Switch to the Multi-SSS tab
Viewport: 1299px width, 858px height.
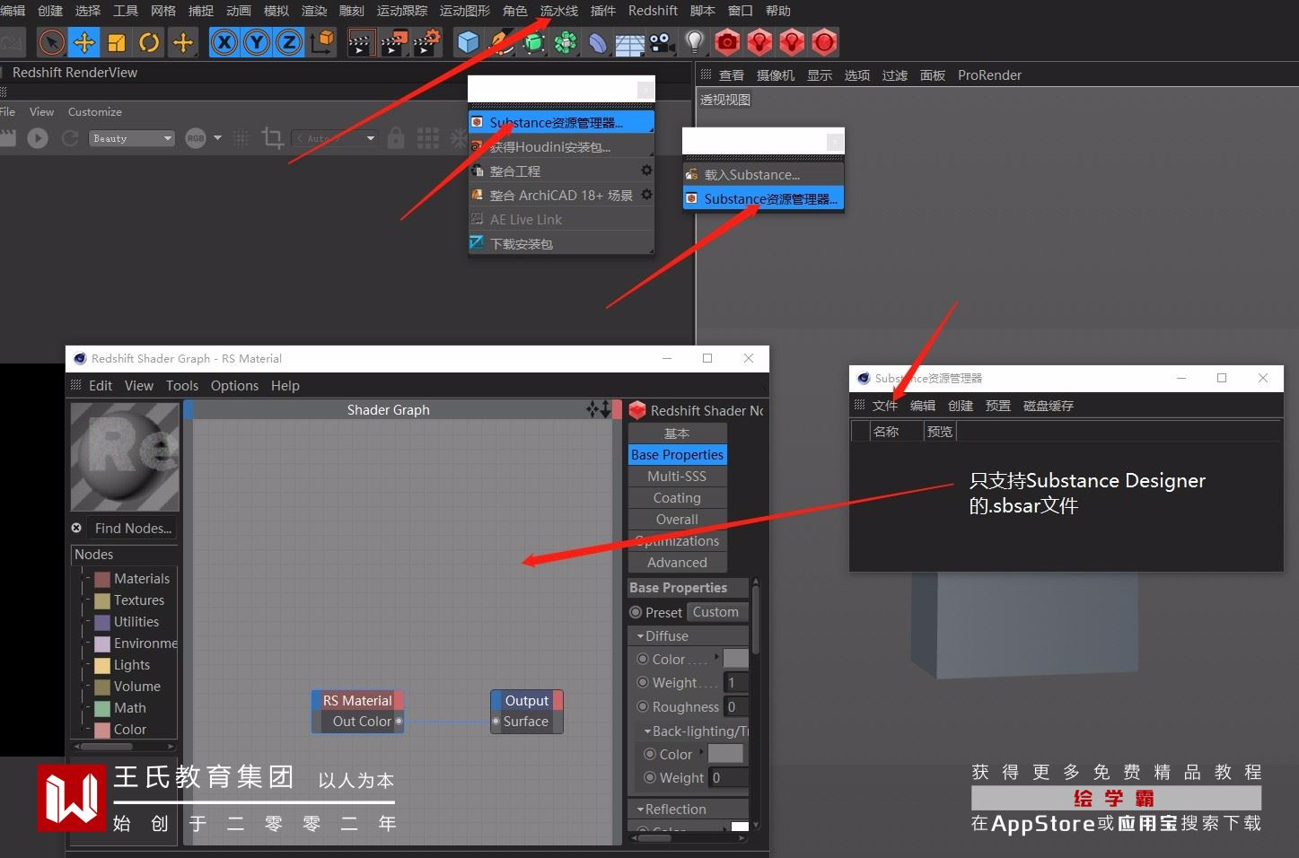click(x=677, y=477)
